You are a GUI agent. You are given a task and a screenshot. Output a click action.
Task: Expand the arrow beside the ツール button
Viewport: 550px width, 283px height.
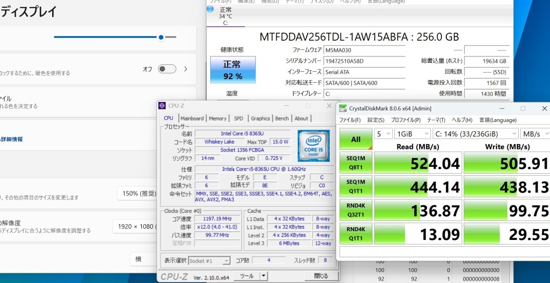pos(264,276)
